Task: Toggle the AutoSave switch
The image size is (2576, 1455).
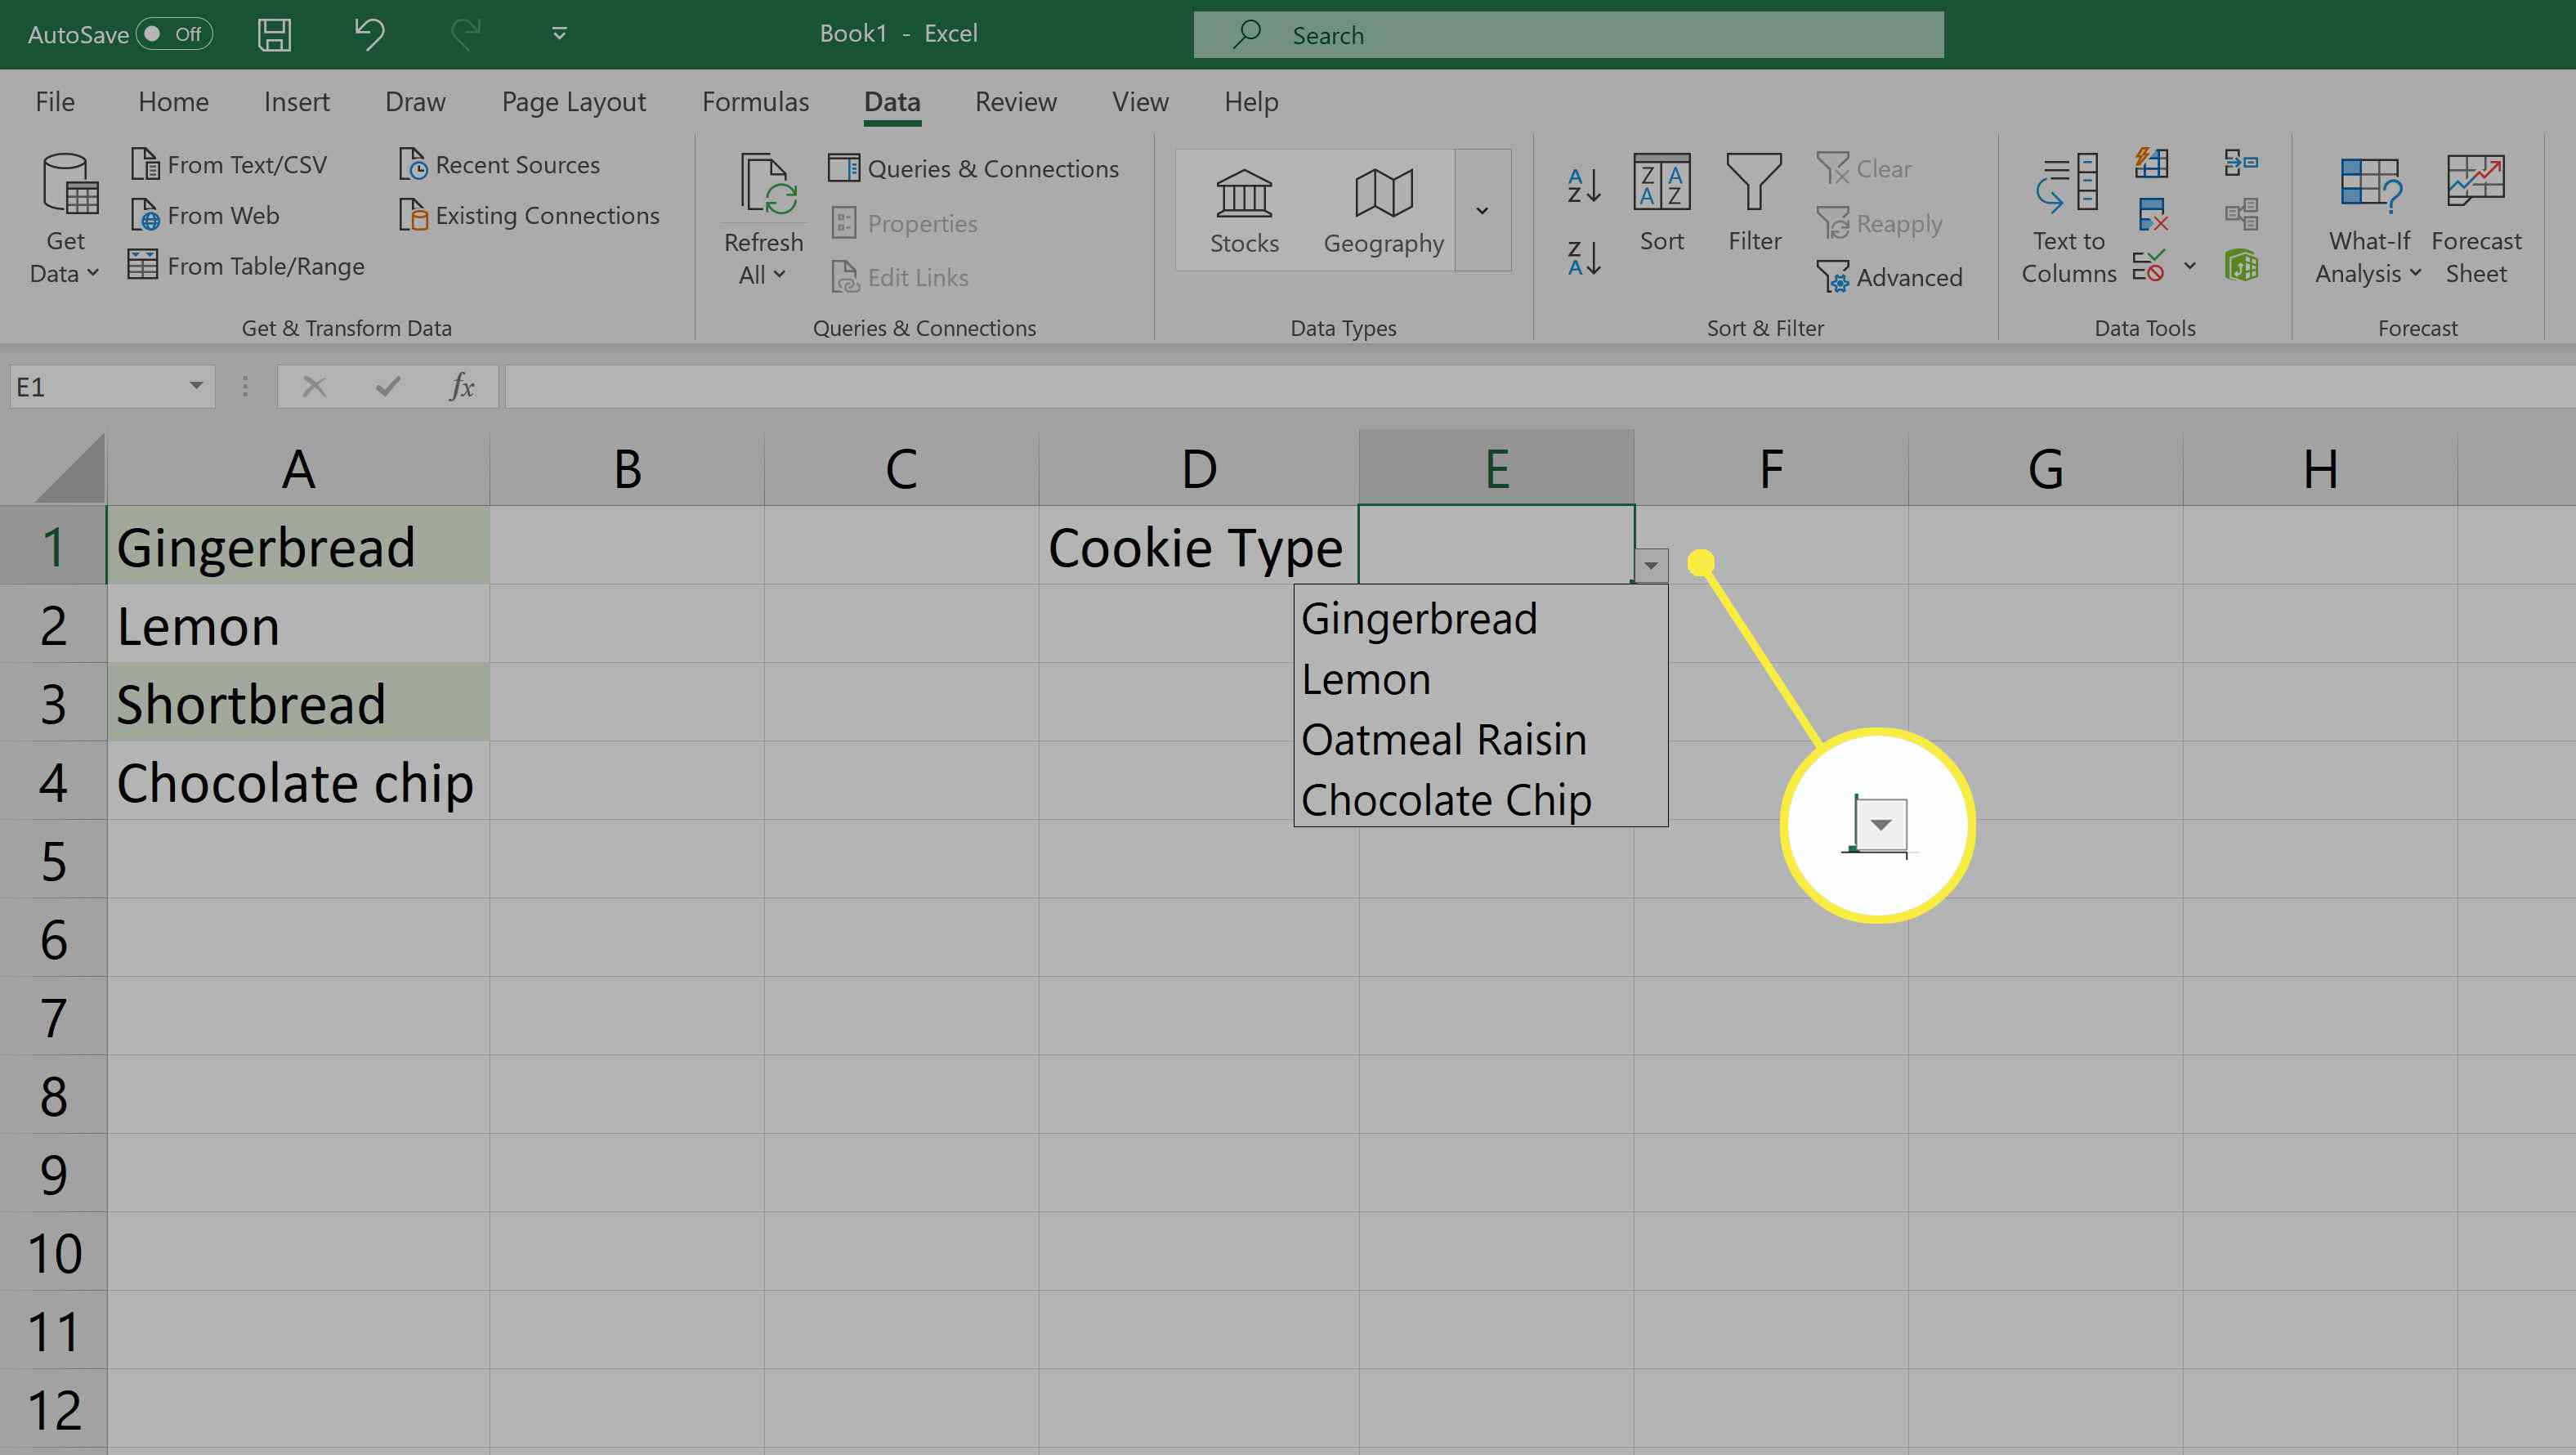Action: click(176, 34)
